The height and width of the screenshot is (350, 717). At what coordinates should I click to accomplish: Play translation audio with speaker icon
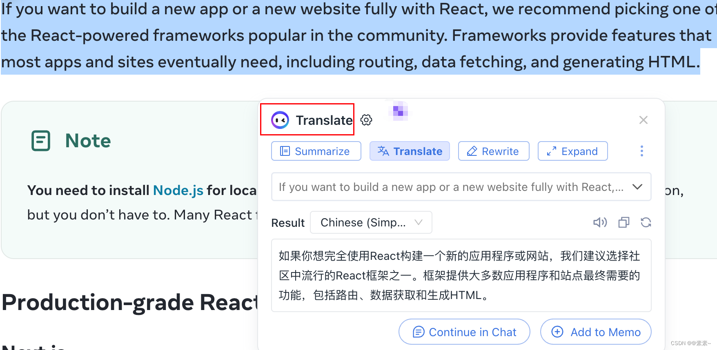pyautogui.click(x=600, y=222)
